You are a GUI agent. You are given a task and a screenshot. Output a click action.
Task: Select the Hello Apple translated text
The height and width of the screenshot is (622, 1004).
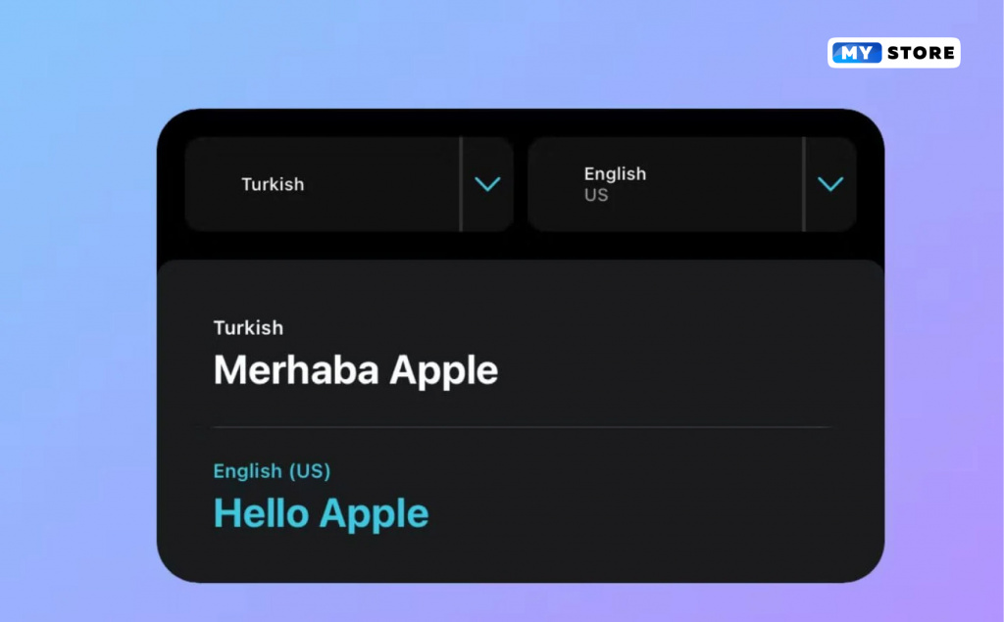tap(321, 514)
